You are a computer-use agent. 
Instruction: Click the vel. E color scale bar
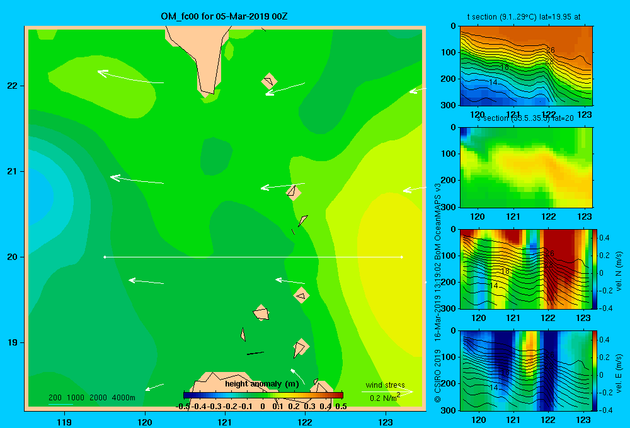click(x=595, y=371)
